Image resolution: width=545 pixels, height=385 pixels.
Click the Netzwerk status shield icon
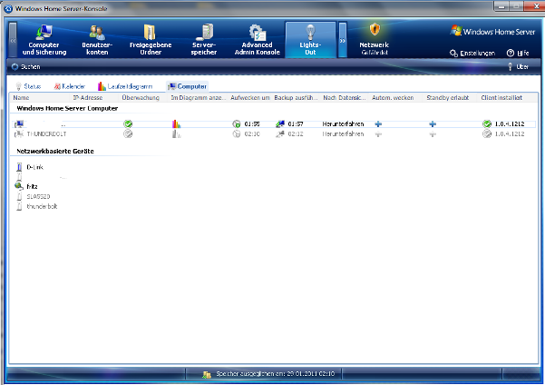(375, 30)
